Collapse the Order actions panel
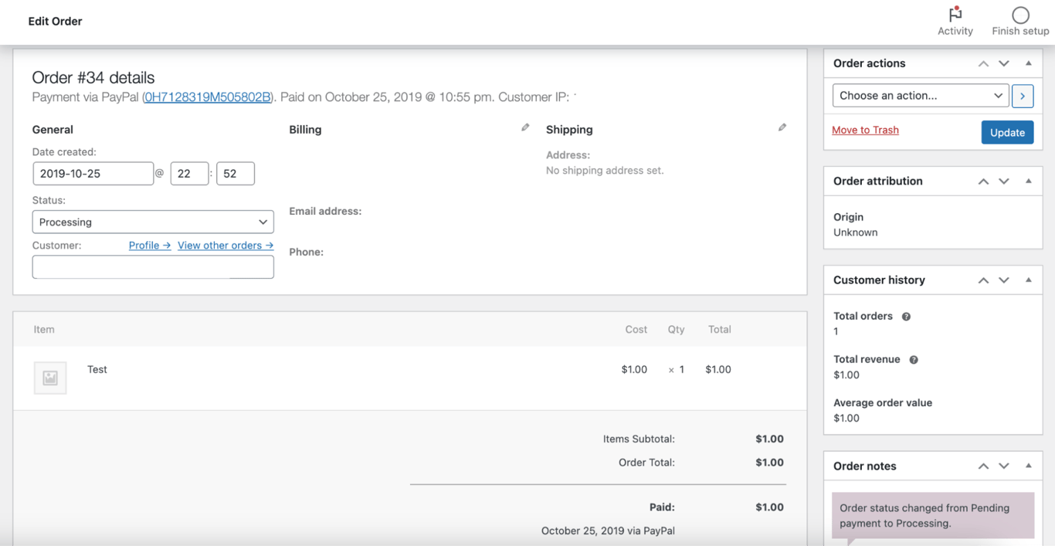1055x546 pixels. [x=1028, y=63]
